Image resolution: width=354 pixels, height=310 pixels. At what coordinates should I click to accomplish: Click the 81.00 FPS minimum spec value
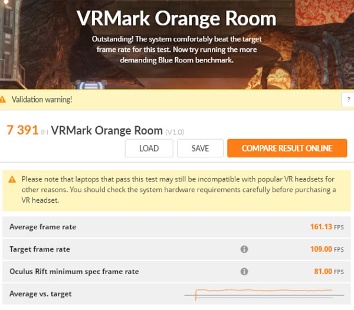(329, 272)
